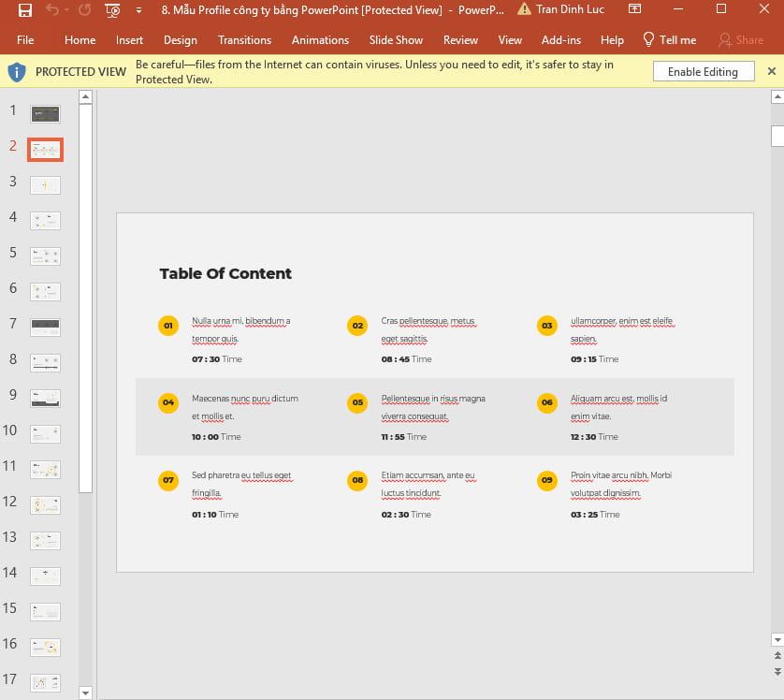The image size is (784, 700).
Task: Switch to the Slide Show tab
Action: click(x=395, y=40)
